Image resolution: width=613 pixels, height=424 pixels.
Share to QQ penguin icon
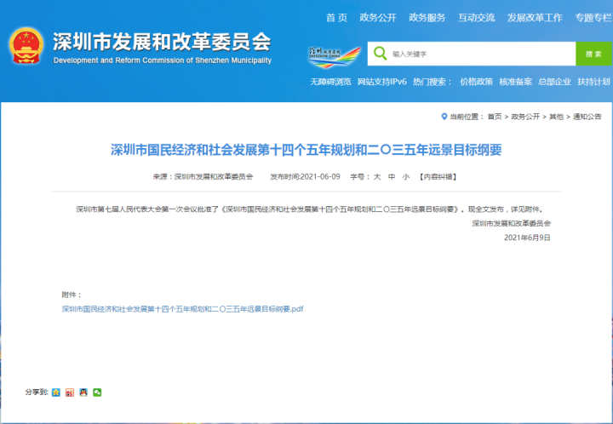[83, 392]
